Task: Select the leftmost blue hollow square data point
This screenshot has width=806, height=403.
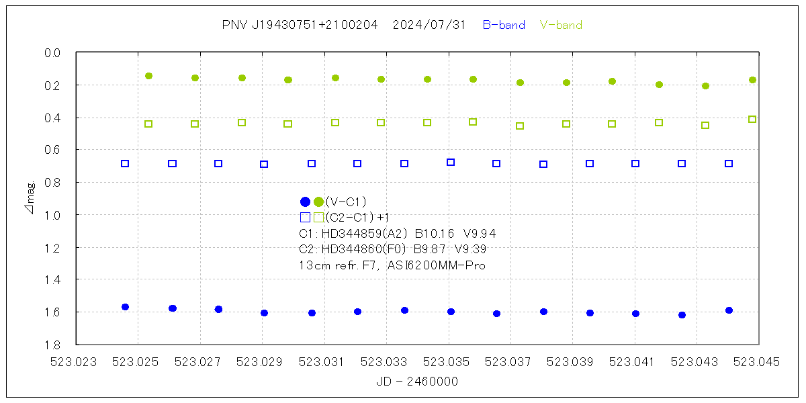Action: (x=125, y=163)
